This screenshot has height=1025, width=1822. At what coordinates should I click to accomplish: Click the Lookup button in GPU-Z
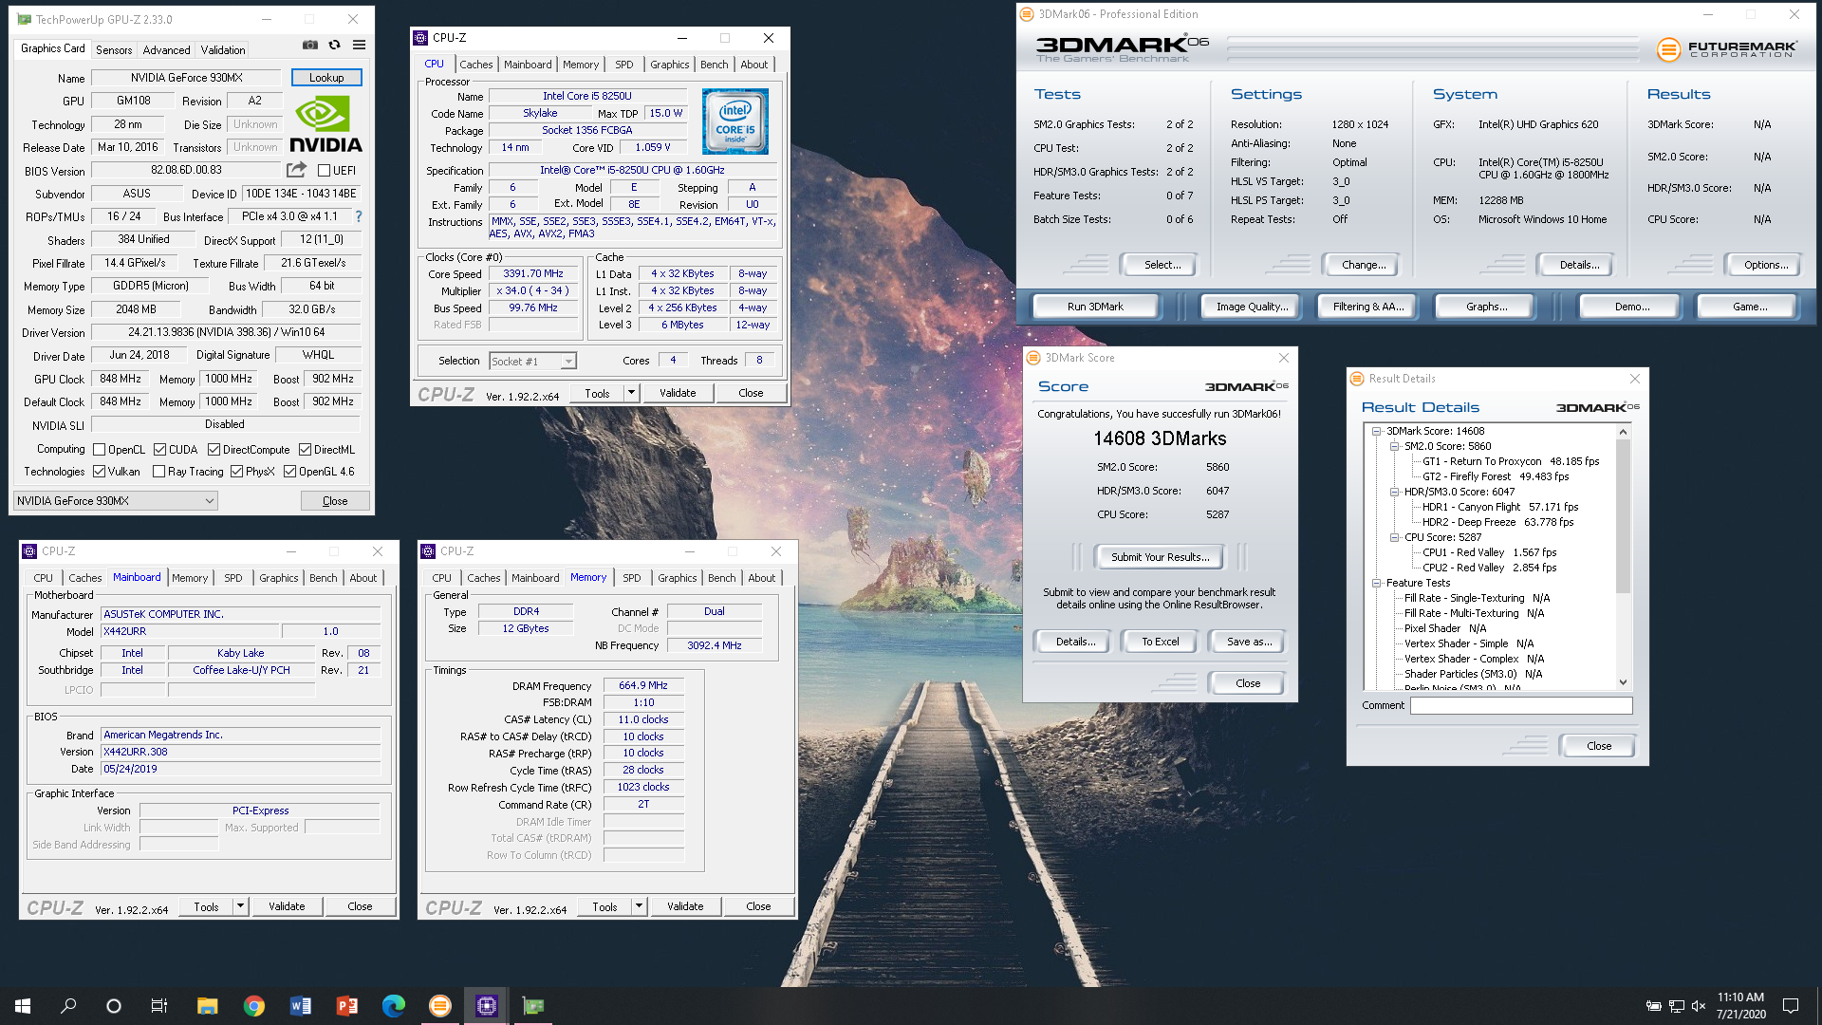[326, 78]
